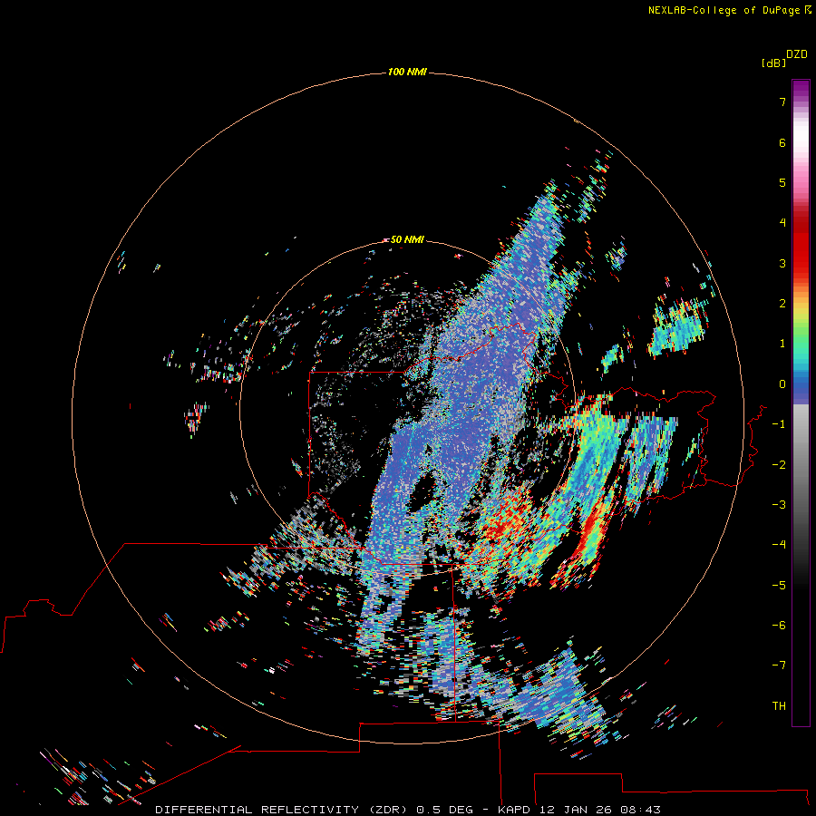
Task: Click the -3 value on color scale
Action: [x=779, y=505]
